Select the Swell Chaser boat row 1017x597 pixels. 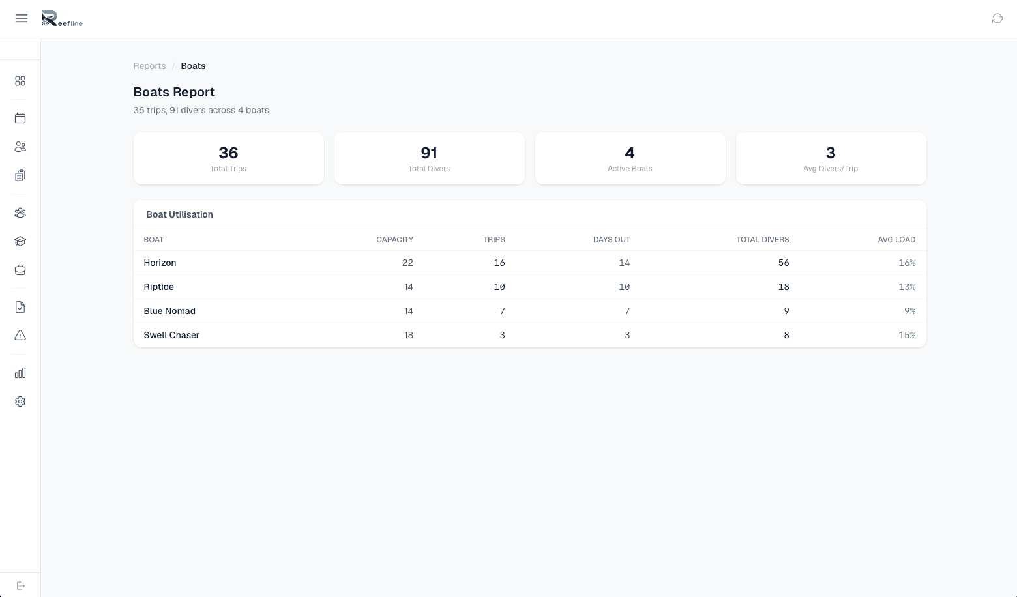[530, 335]
